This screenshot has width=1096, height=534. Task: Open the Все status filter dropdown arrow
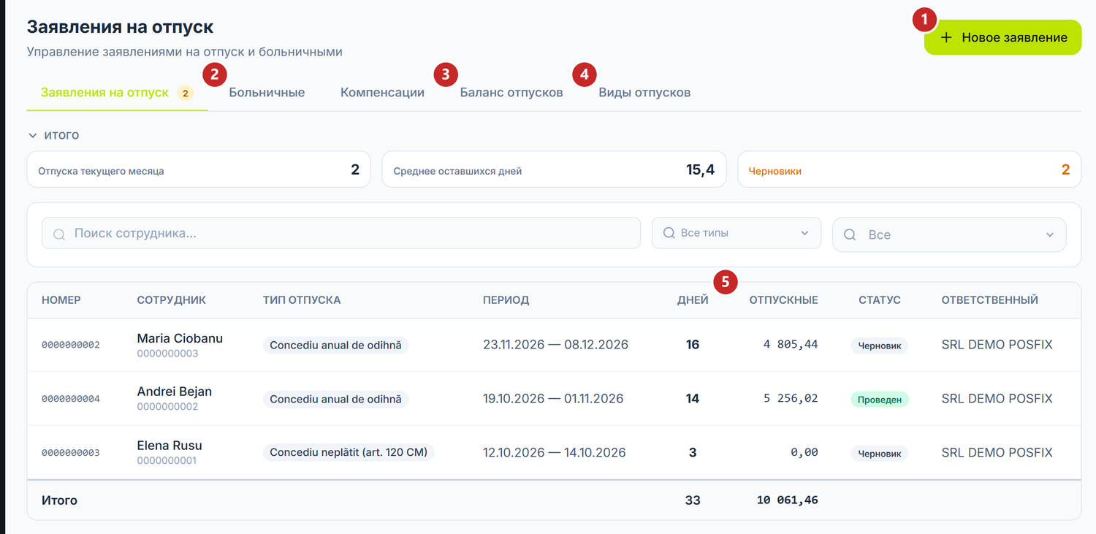tap(1049, 235)
